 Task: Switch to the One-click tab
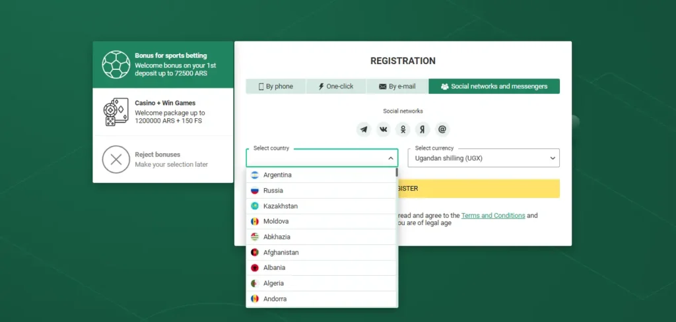pos(336,86)
